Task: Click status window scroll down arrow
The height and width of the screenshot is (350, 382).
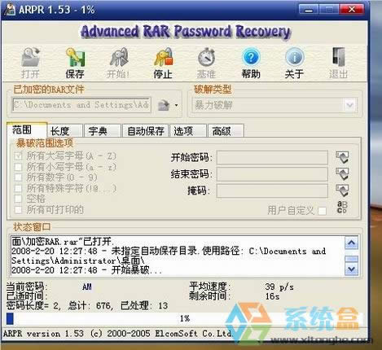Action: coord(352,269)
